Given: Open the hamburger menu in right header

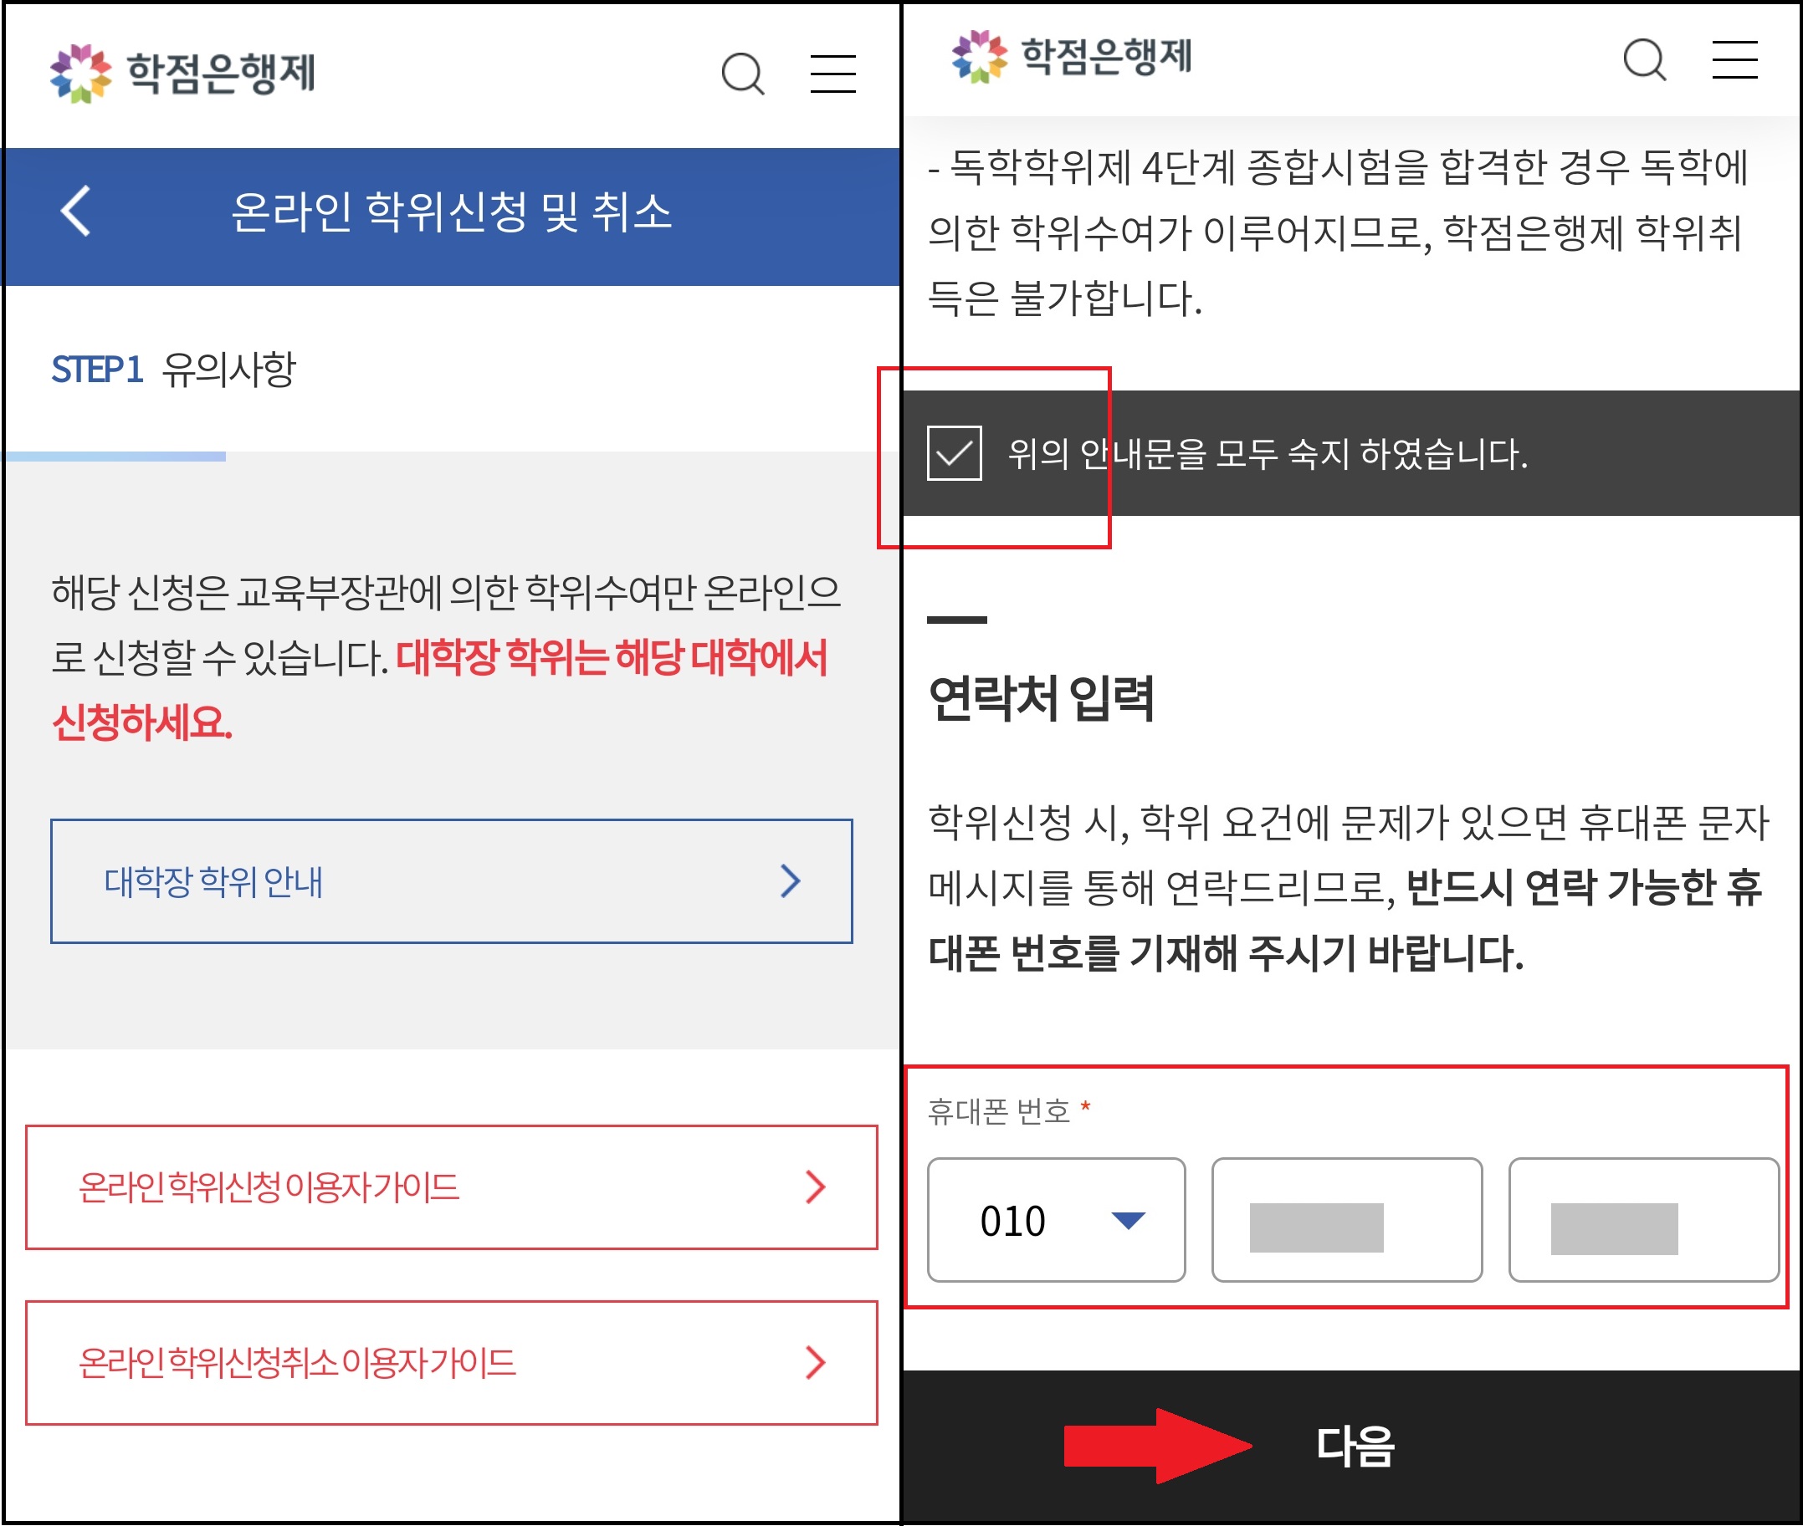Looking at the screenshot, I should (1734, 60).
